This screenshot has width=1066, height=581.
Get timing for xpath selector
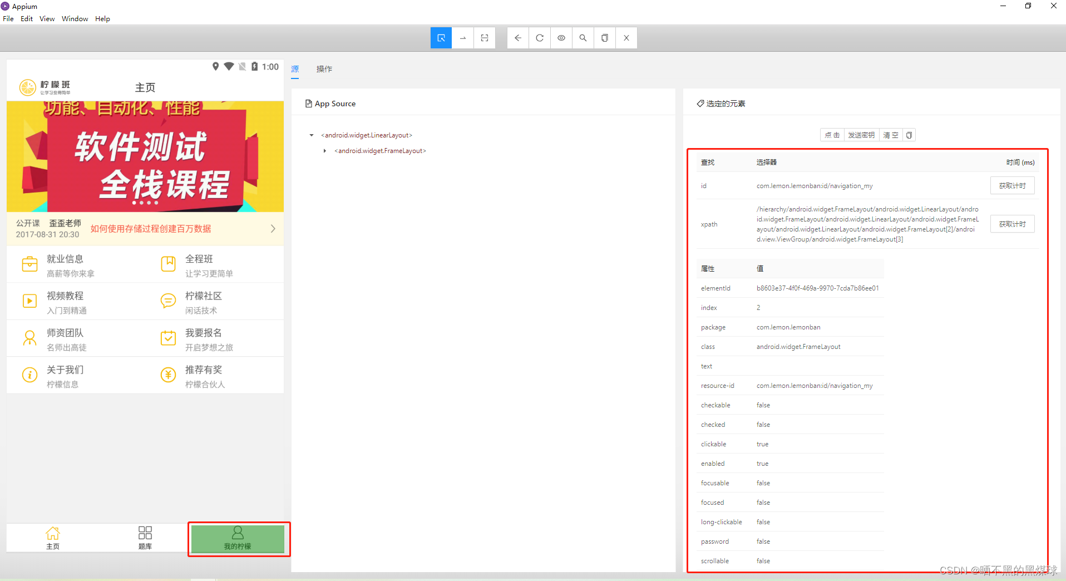pyautogui.click(x=1012, y=224)
